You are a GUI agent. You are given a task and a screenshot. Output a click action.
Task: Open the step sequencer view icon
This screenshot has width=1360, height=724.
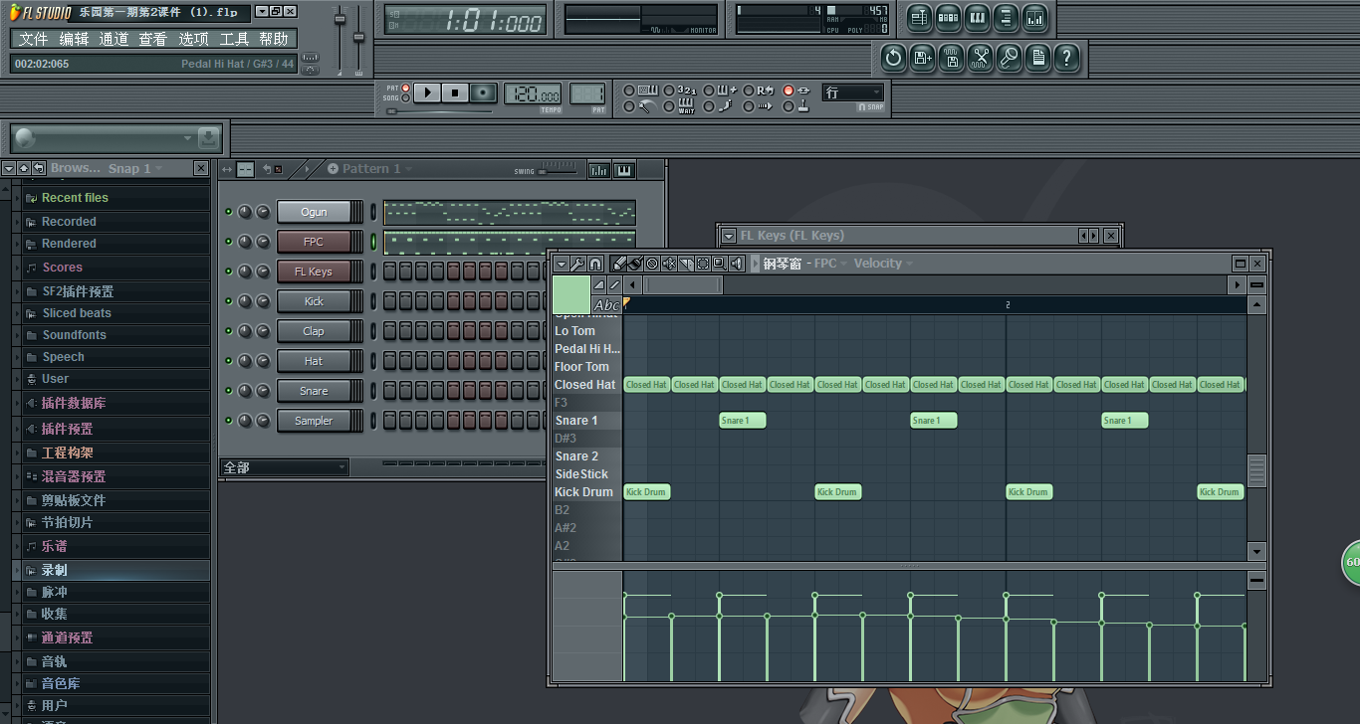pyautogui.click(x=948, y=17)
